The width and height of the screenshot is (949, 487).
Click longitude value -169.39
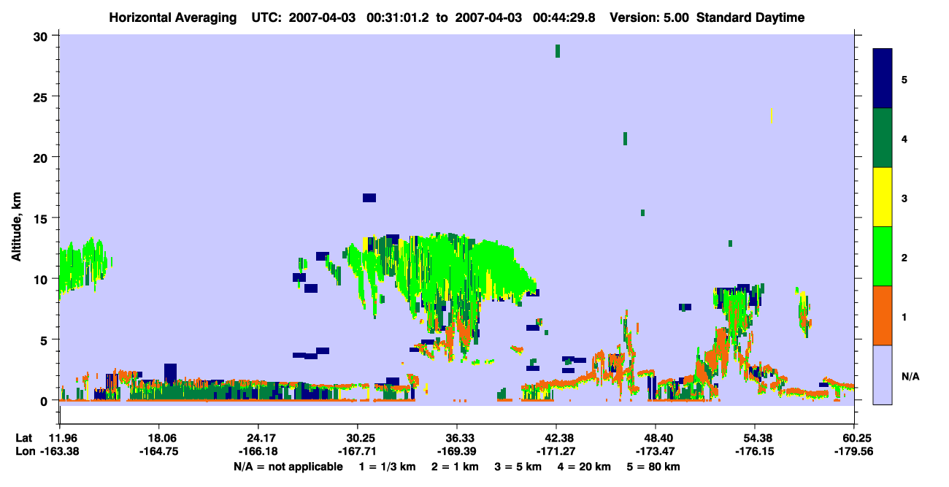457,452
